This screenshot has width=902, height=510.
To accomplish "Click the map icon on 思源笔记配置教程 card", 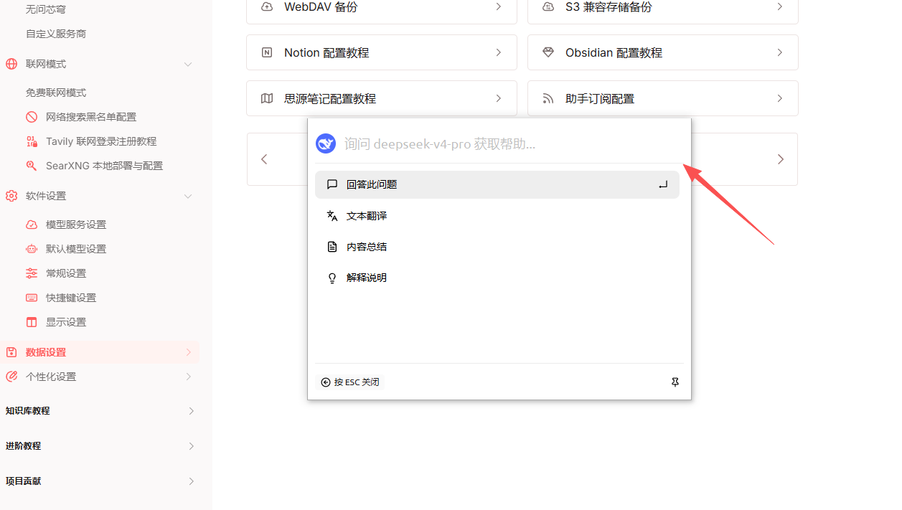I will tap(267, 98).
